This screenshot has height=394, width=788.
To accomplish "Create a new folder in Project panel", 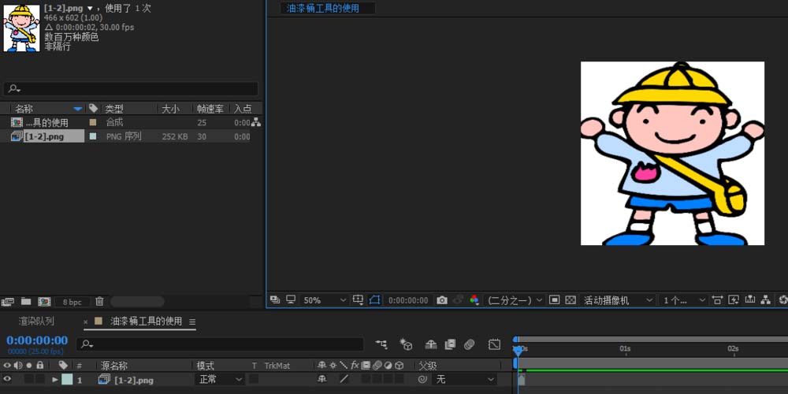I will pyautogui.click(x=26, y=302).
